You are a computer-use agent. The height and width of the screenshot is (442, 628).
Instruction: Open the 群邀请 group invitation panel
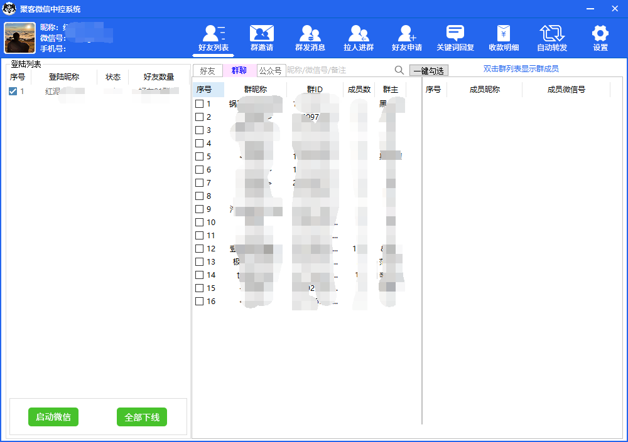pos(261,38)
